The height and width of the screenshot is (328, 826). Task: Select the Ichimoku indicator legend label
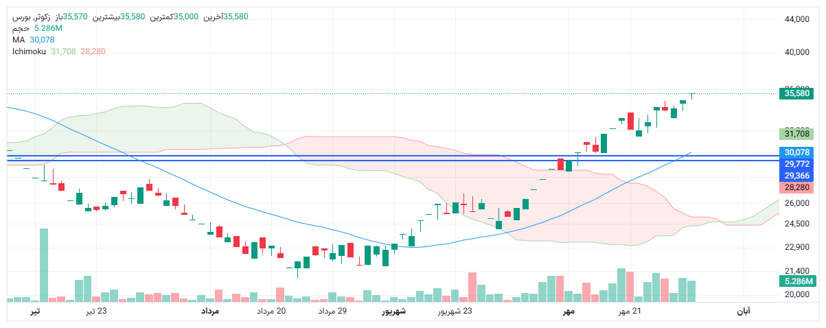click(x=28, y=51)
